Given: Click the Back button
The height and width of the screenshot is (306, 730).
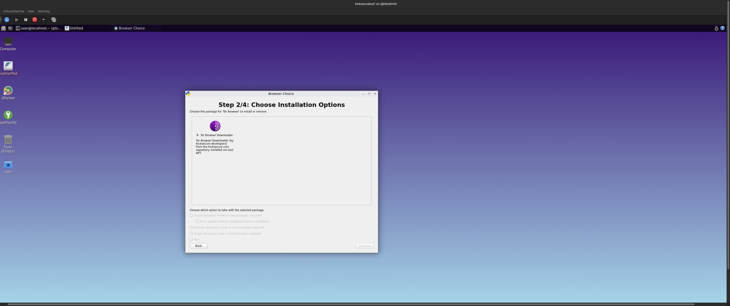Looking at the screenshot, I should [198, 246].
